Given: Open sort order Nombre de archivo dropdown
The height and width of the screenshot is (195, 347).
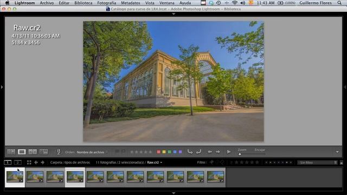Looking at the screenshot, I should 92,152.
